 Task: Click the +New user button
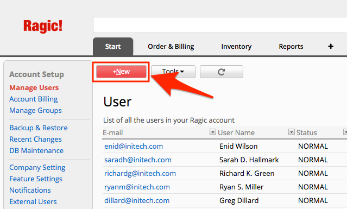121,72
